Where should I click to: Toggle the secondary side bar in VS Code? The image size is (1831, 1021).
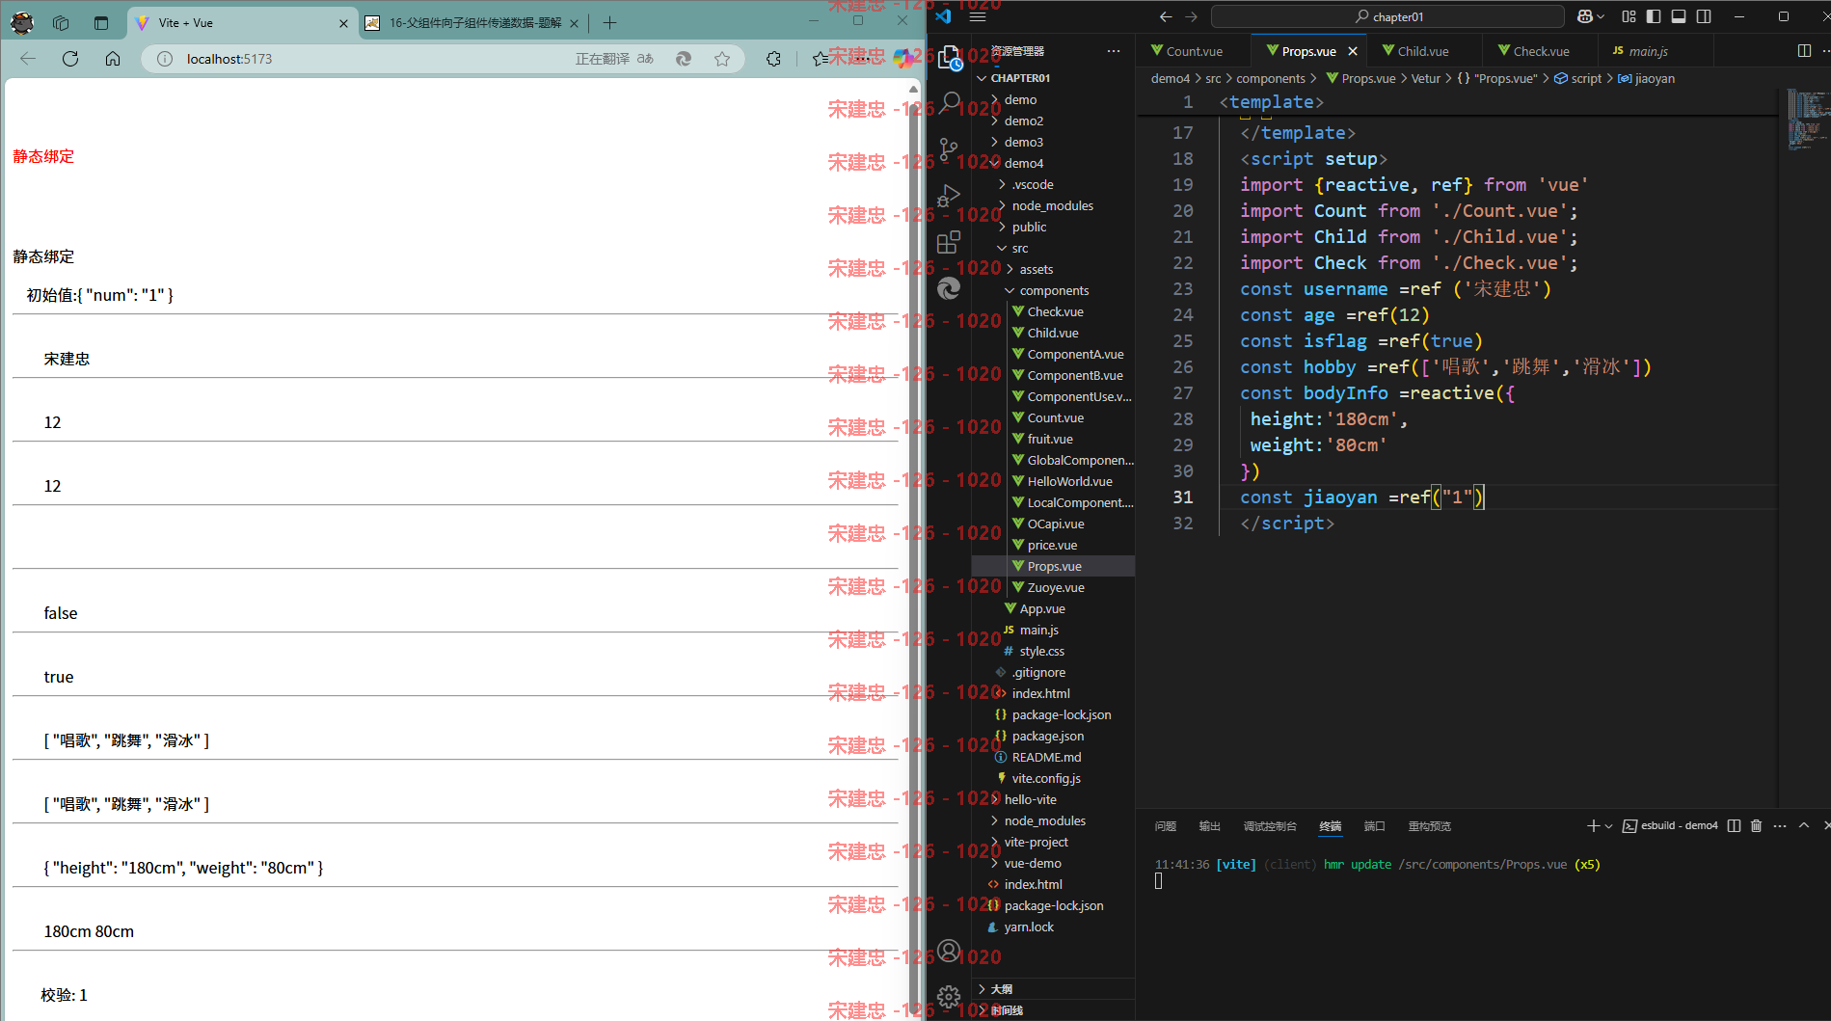click(1704, 16)
